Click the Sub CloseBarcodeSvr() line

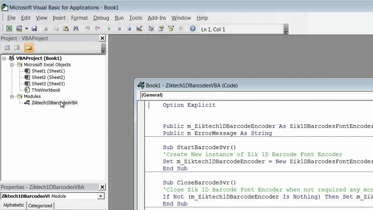[199, 183]
